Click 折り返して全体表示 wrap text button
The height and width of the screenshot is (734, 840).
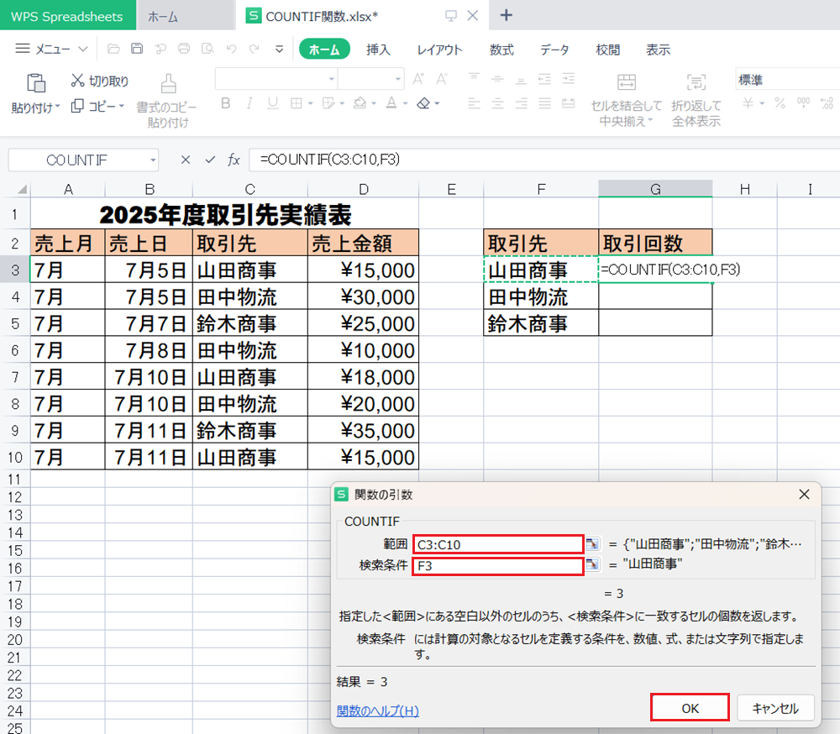tap(696, 100)
